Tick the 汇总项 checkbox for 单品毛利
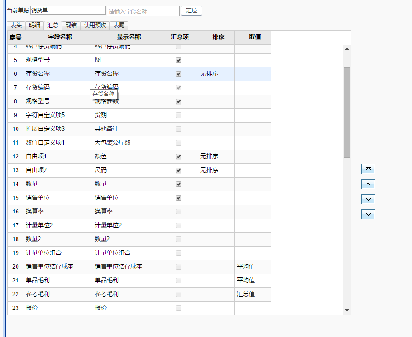 point(179,281)
